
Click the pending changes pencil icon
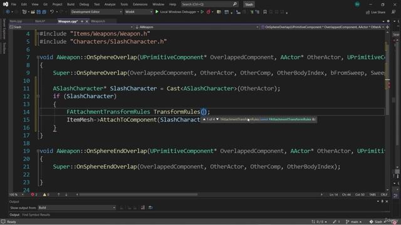[335, 222]
